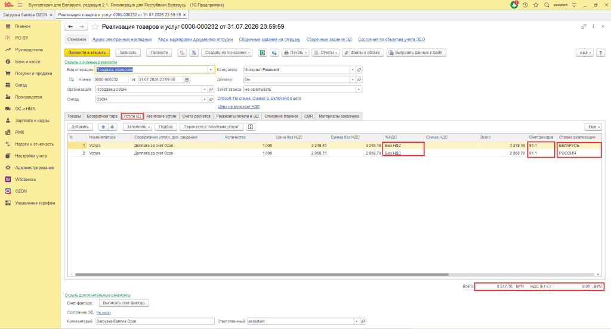Click Провести и закрыть button

tap(87, 53)
